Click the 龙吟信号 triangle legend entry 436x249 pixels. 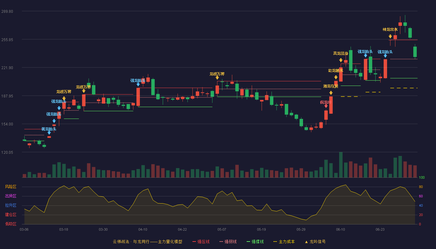pos(315,242)
